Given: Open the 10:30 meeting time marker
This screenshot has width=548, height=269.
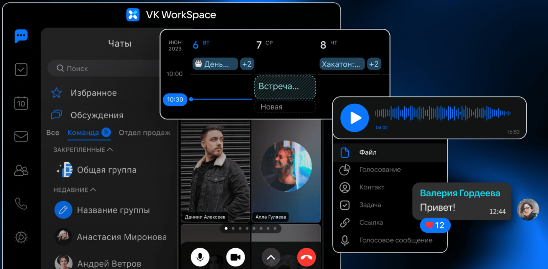Looking at the screenshot, I should tap(175, 99).
